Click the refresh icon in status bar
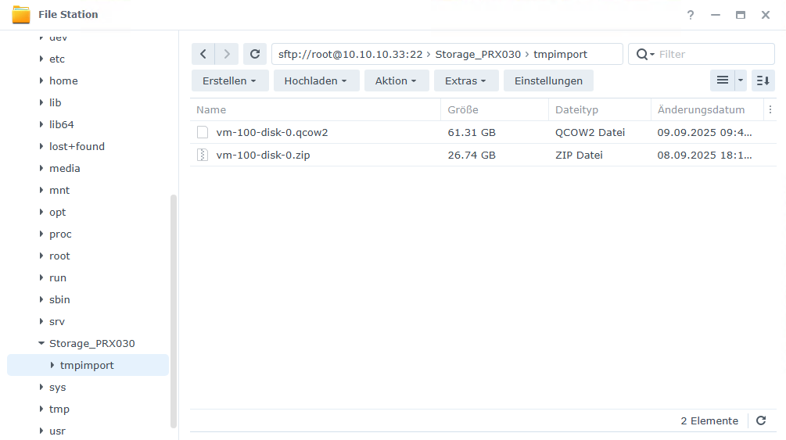 point(761,420)
